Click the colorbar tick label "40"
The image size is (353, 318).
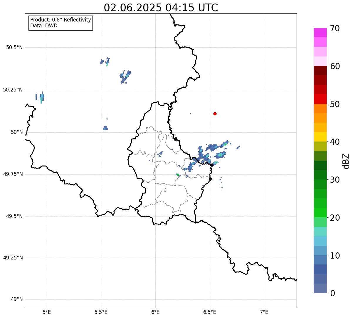tap(334, 142)
